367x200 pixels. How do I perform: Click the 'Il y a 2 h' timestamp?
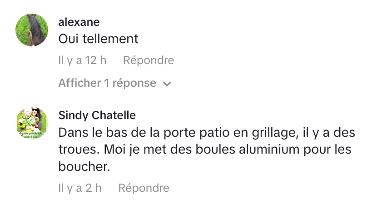tap(80, 188)
